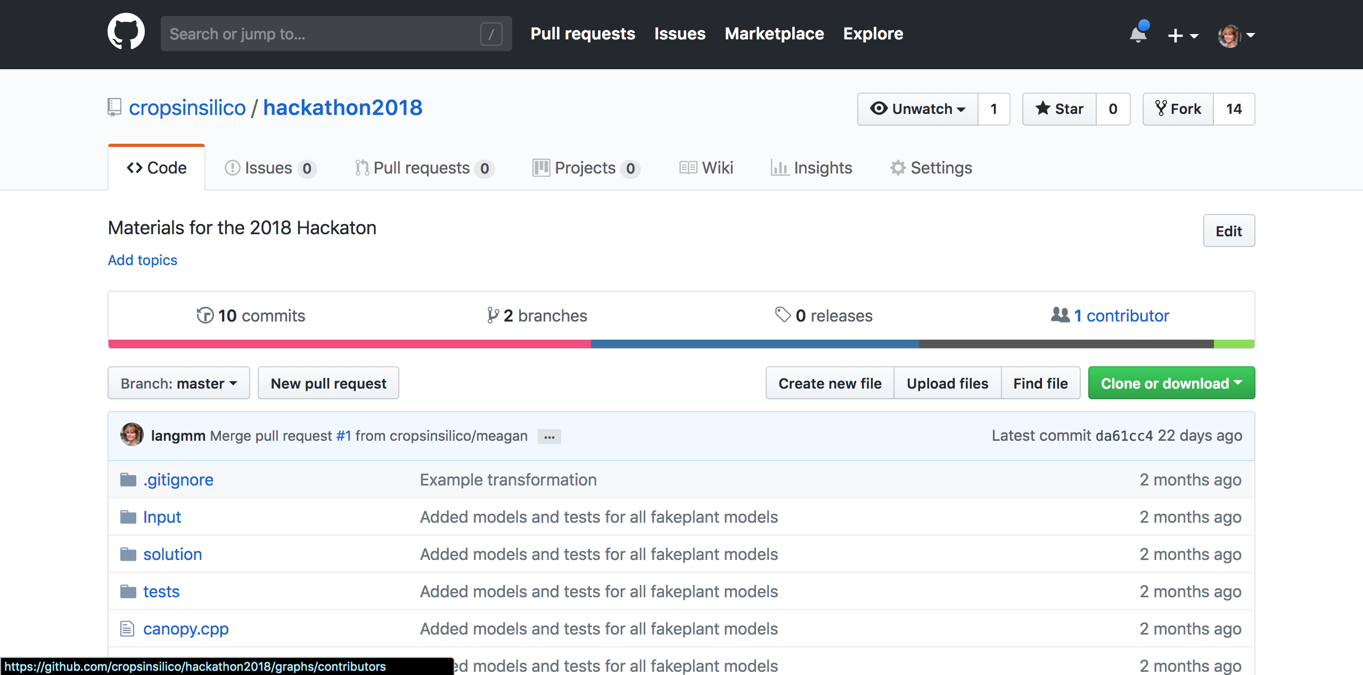Click the canopy.cpp file link
The height and width of the screenshot is (675, 1363).
point(185,628)
